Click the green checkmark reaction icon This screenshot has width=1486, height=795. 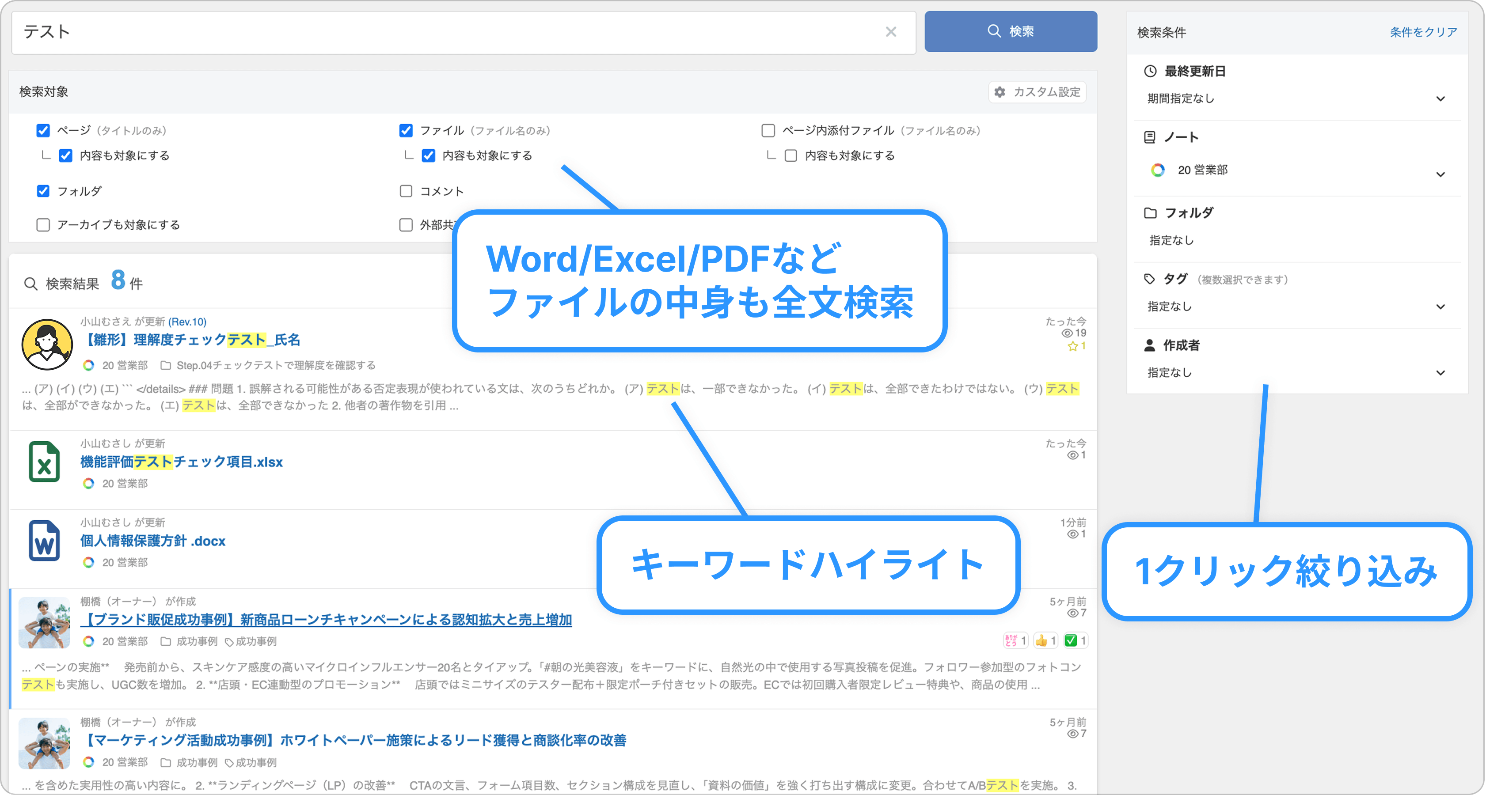1071,640
